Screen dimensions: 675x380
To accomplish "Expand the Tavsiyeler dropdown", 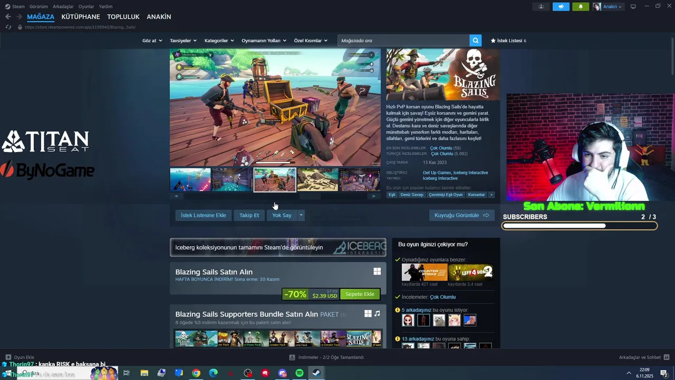I will (183, 41).
